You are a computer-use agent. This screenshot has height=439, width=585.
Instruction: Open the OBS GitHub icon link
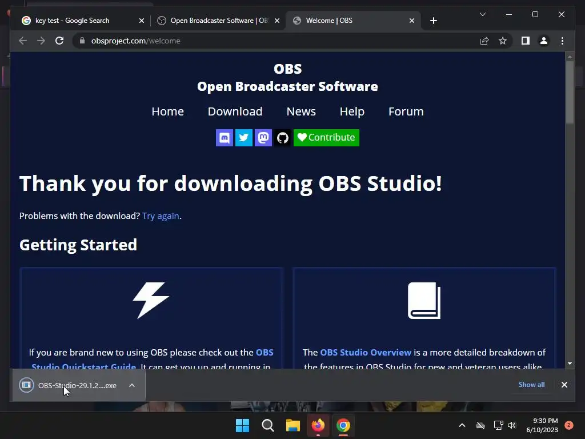[x=282, y=138]
